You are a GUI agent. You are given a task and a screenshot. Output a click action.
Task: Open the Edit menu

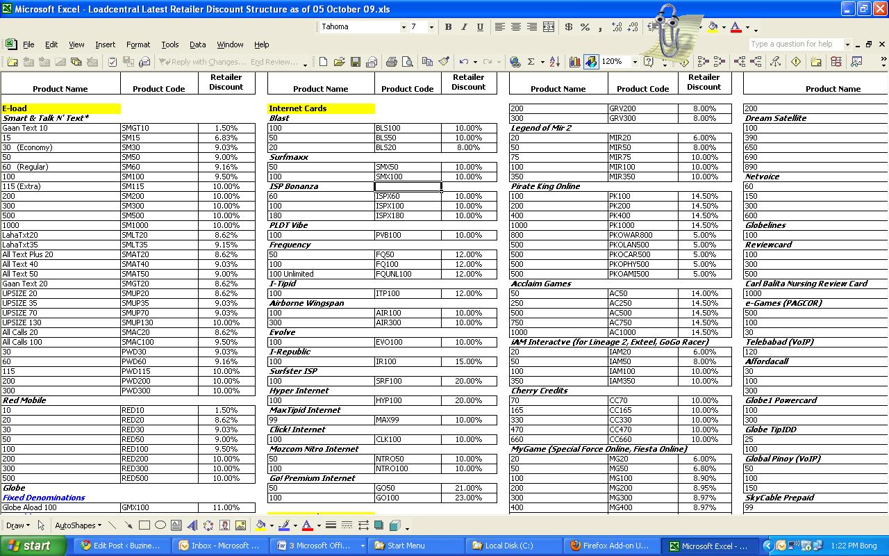51,44
